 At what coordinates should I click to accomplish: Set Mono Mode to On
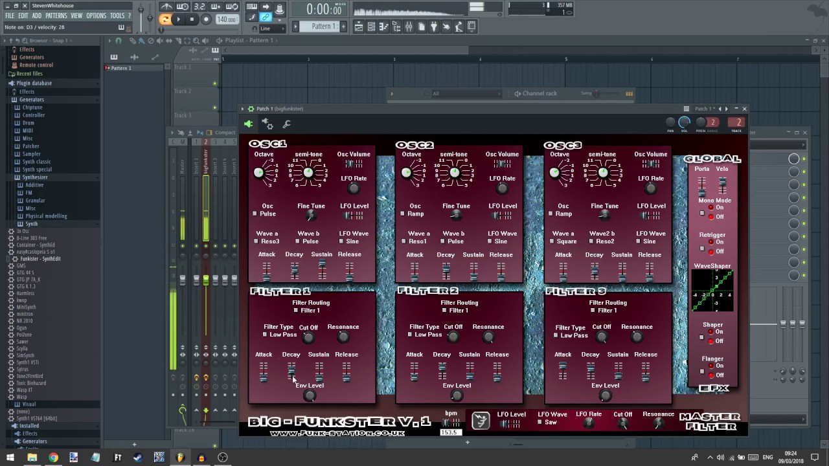pos(711,208)
